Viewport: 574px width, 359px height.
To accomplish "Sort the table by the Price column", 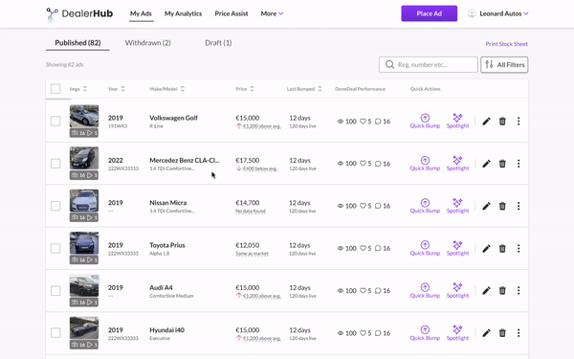I will (245, 89).
